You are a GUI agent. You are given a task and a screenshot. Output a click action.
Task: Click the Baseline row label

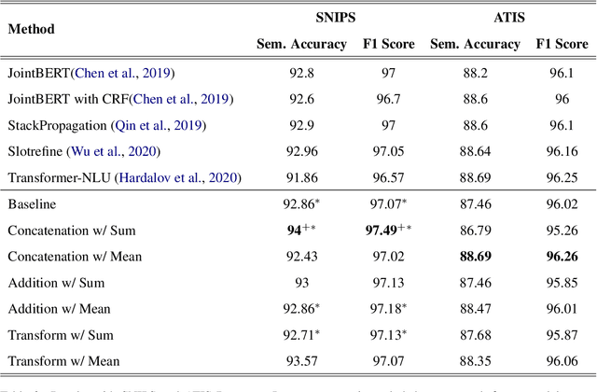[x=32, y=203]
